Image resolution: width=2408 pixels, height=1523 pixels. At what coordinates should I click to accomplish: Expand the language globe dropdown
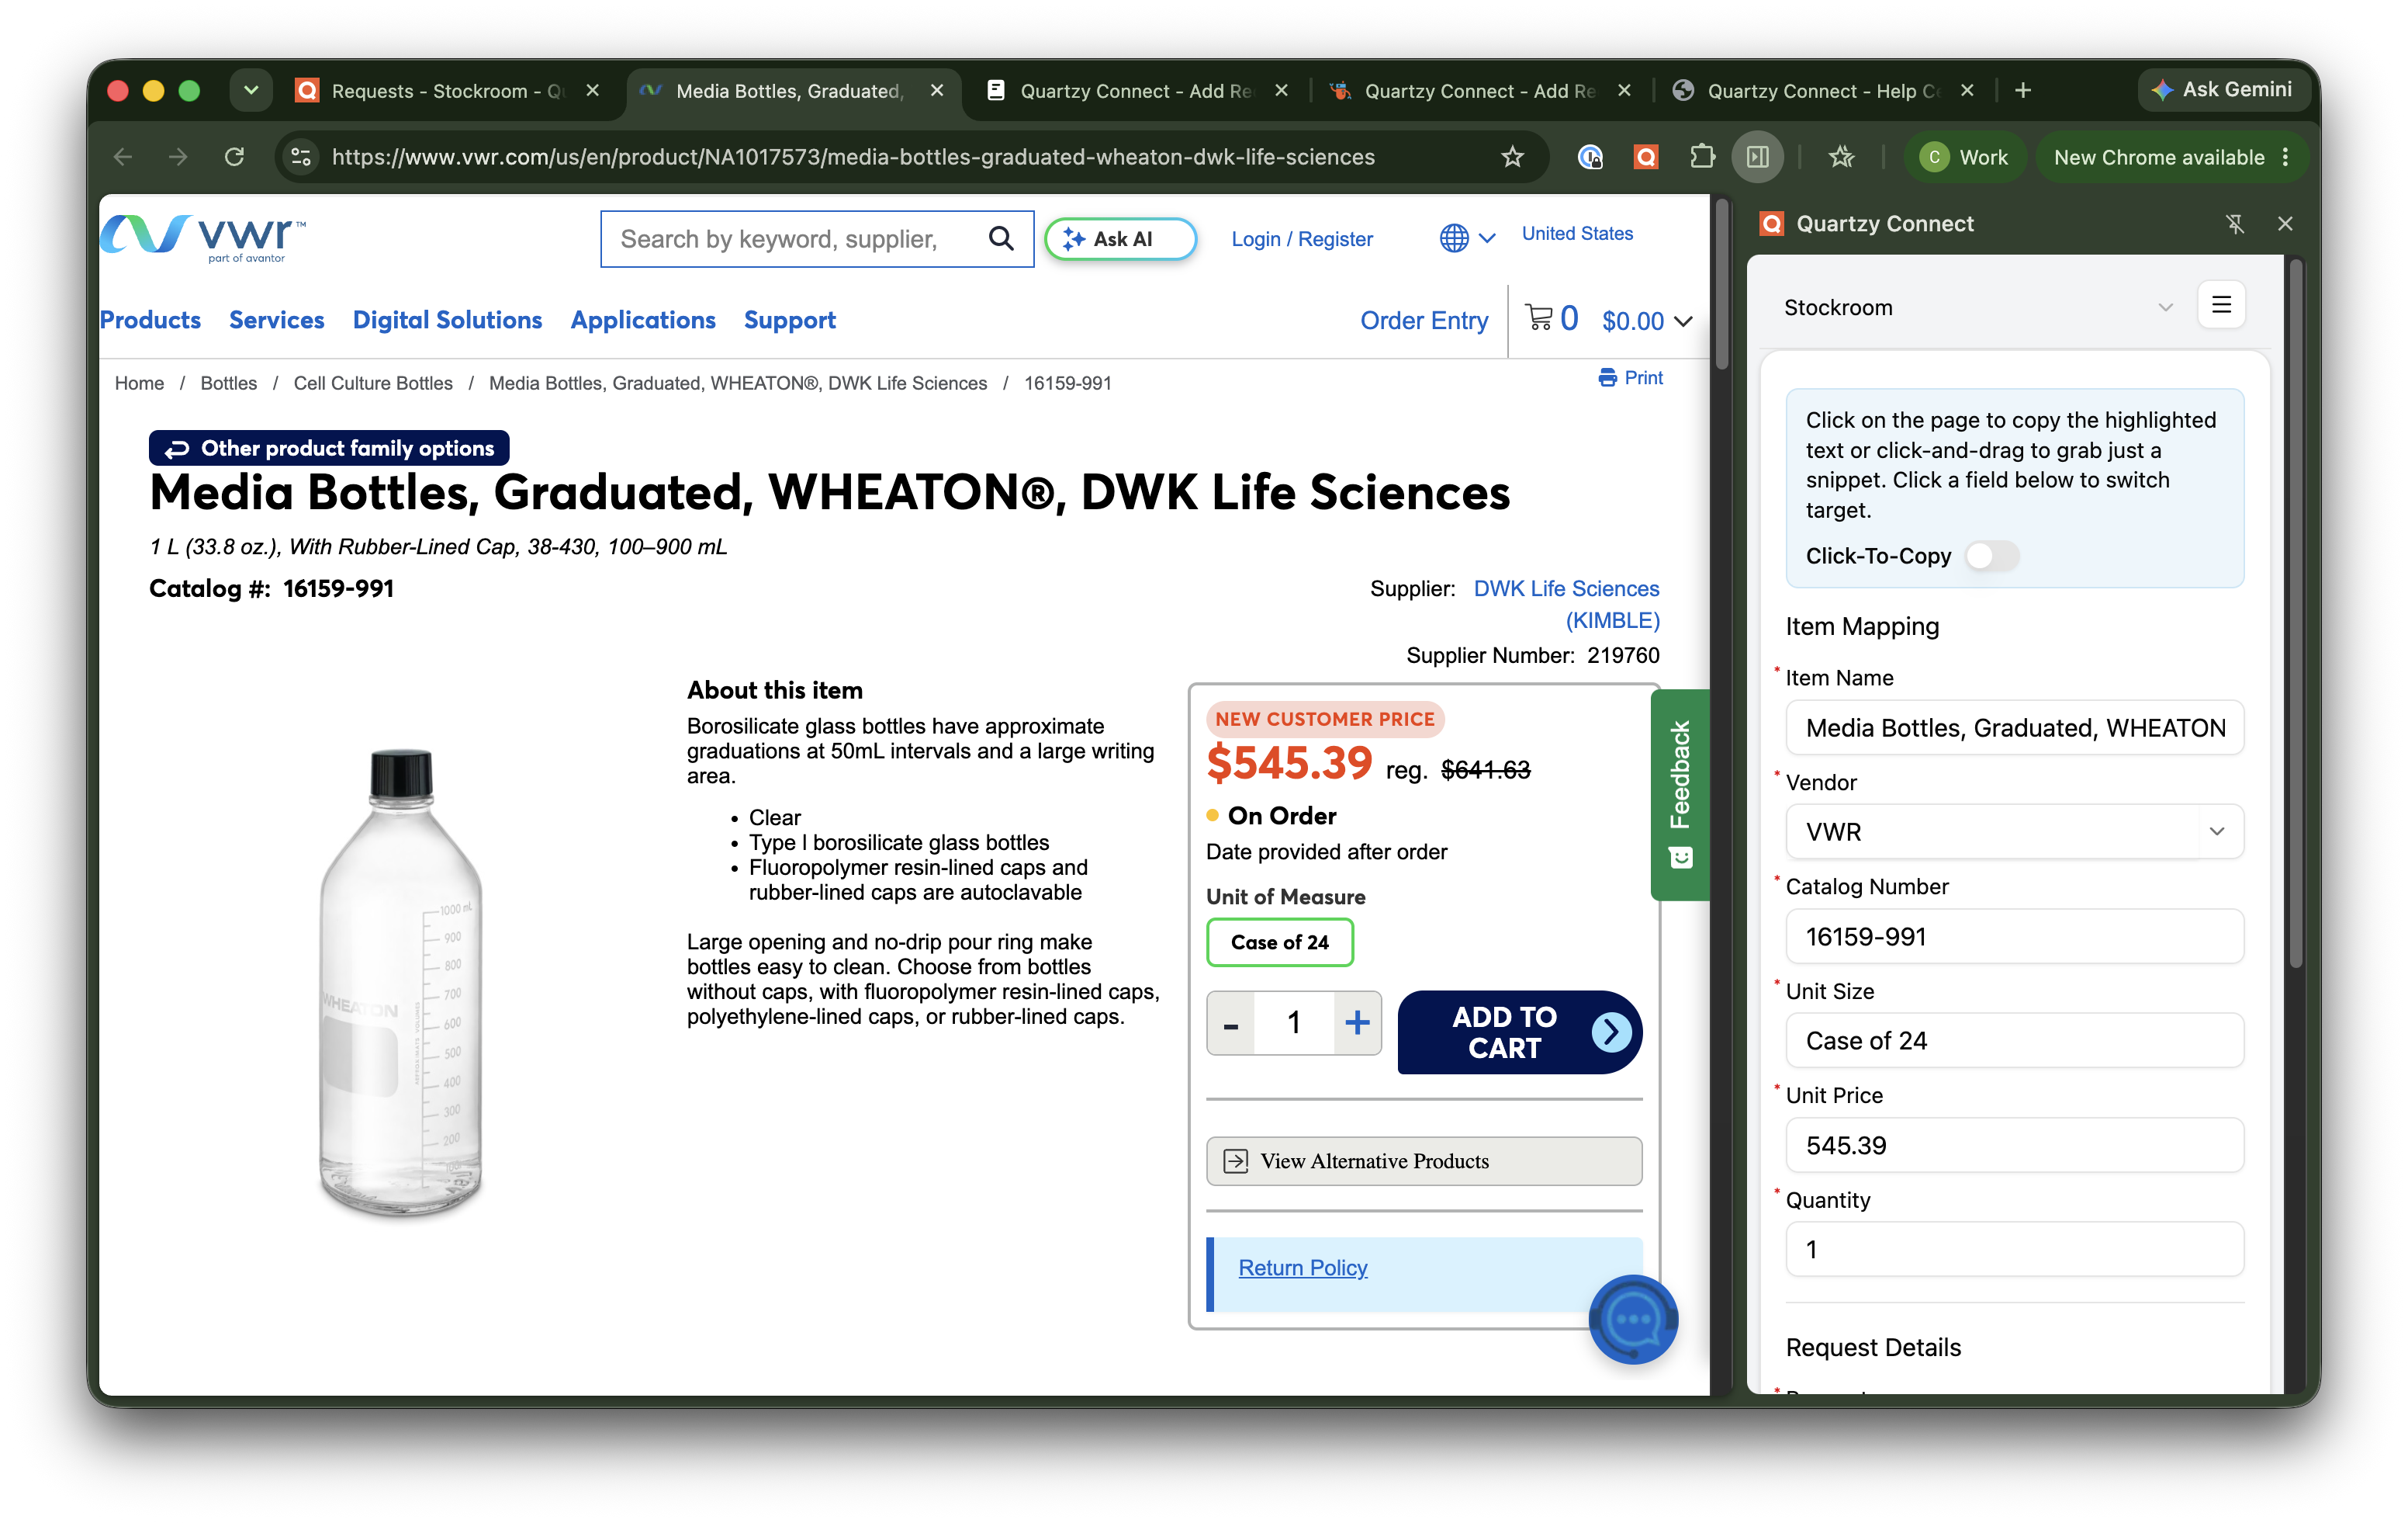click(1467, 238)
